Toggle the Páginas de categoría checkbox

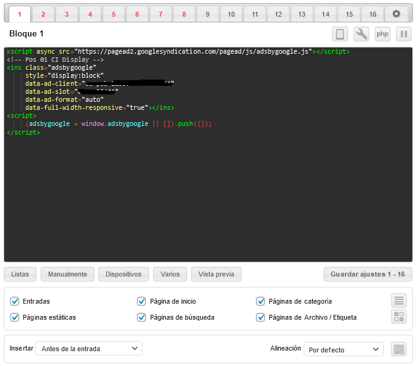tap(260, 301)
